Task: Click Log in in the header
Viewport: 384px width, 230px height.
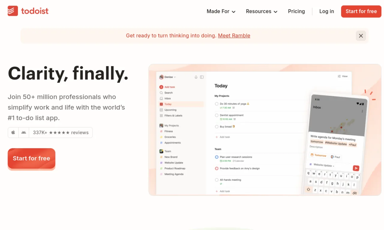Action: (327, 11)
